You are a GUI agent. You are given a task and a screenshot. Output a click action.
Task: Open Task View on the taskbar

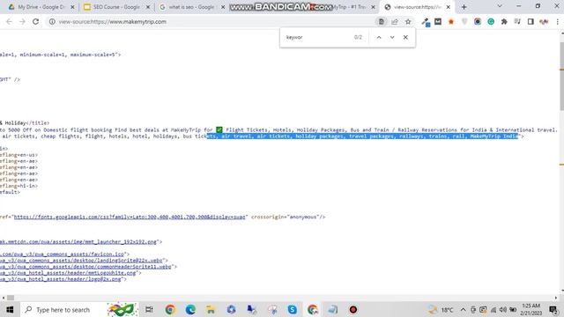coord(149,309)
